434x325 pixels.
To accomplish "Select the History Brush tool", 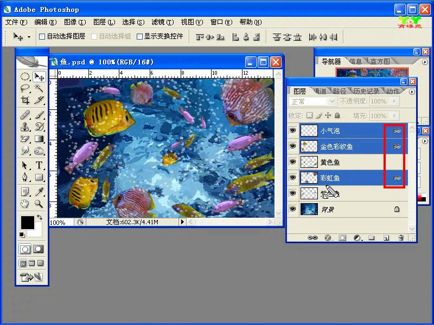I will tap(39, 127).
